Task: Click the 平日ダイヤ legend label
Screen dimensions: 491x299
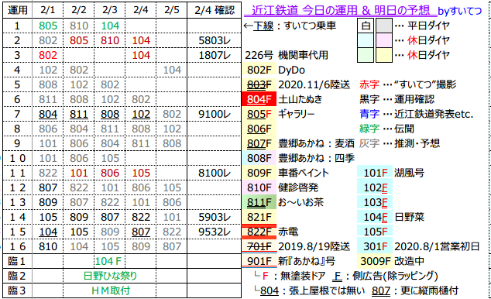Action: coord(428,26)
